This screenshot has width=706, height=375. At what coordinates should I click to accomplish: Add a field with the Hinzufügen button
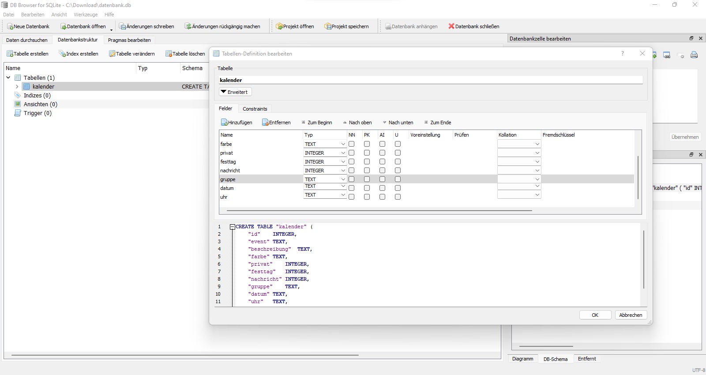point(237,123)
